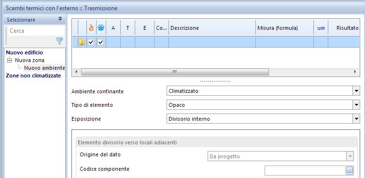Select Zone non climatizzate in the tree
365x178 pixels.
pos(33,76)
